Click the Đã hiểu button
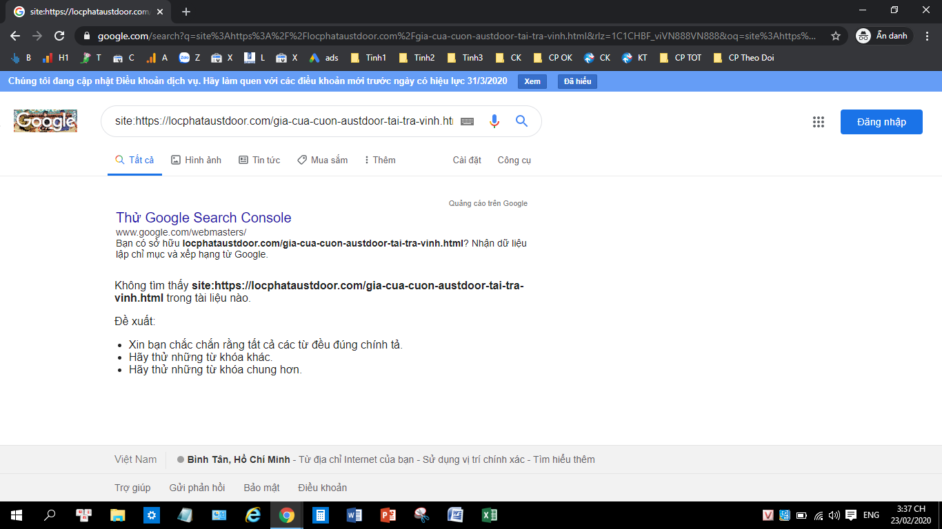Image resolution: width=942 pixels, height=529 pixels. coord(577,81)
